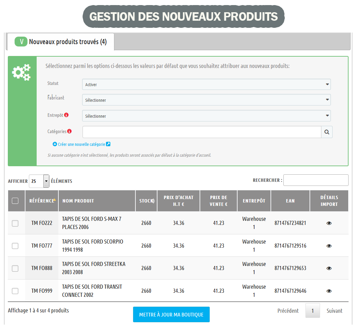355x327 pixels.
Task: Open eye icon for TM FO888 row
Action: pos(329,268)
